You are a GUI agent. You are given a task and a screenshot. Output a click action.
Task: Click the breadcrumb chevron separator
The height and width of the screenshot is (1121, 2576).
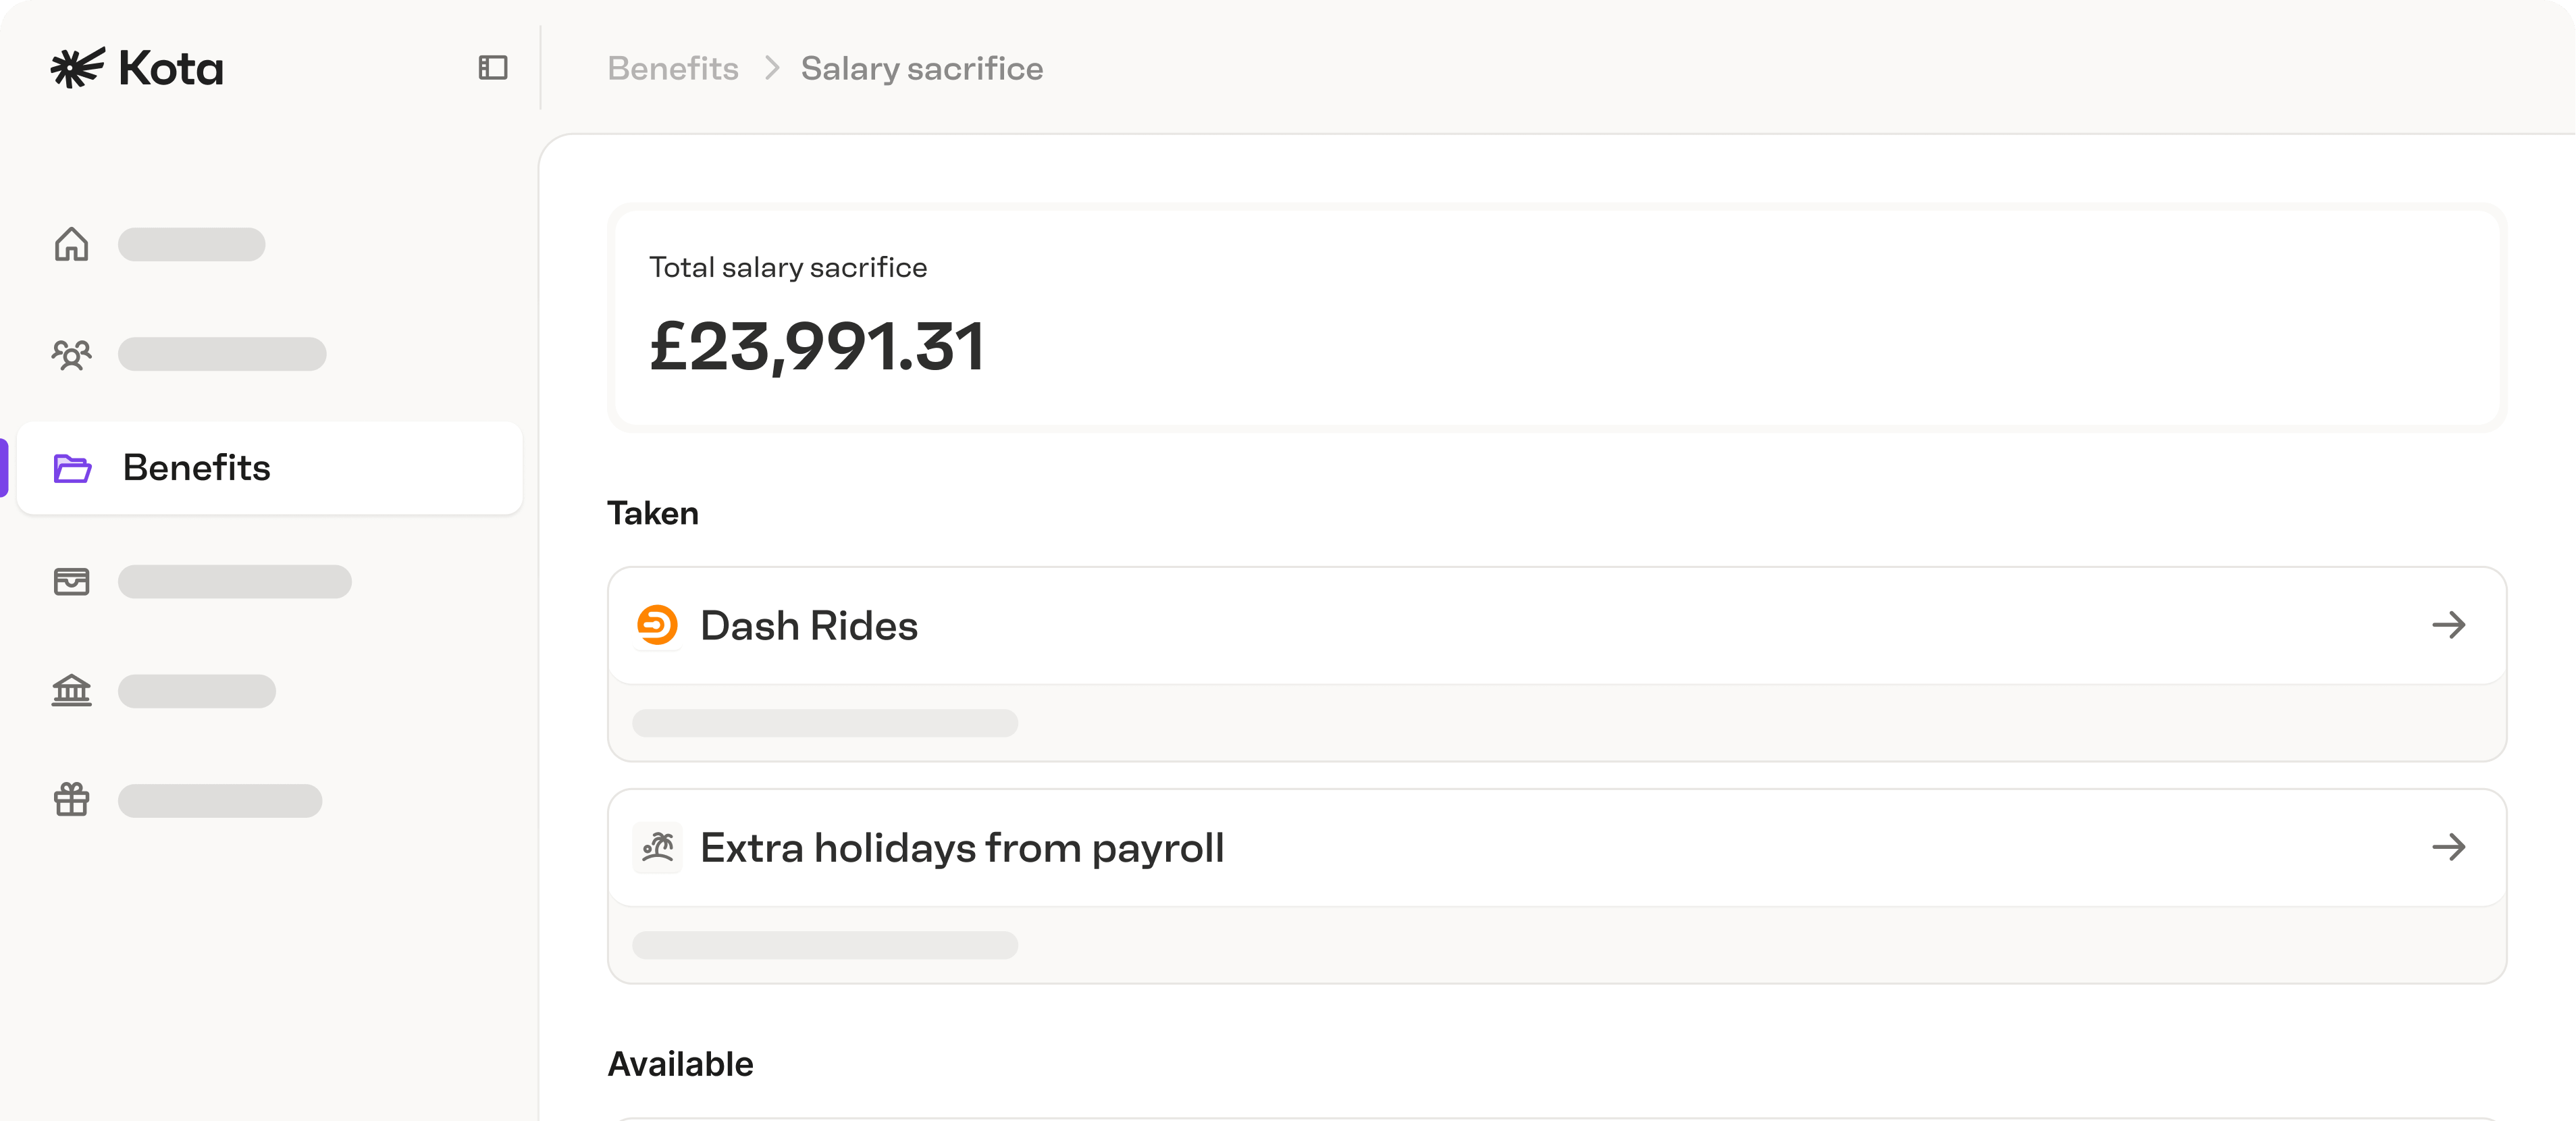771,68
